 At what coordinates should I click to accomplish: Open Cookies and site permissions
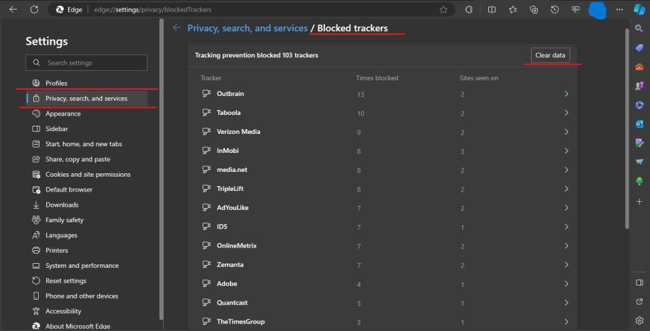[88, 175]
